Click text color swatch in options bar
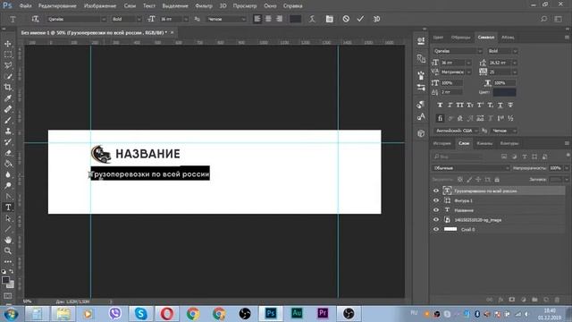 coord(295,19)
